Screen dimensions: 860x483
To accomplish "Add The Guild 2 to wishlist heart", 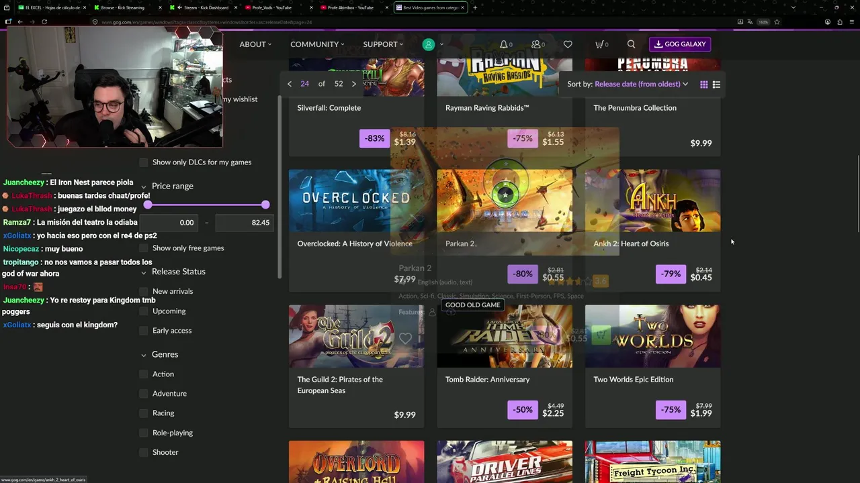I will tap(405, 339).
